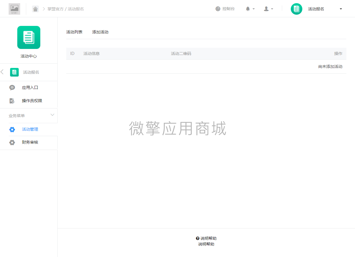Click the 活动报名 header title
The image size is (355, 257).
(x=316, y=9)
